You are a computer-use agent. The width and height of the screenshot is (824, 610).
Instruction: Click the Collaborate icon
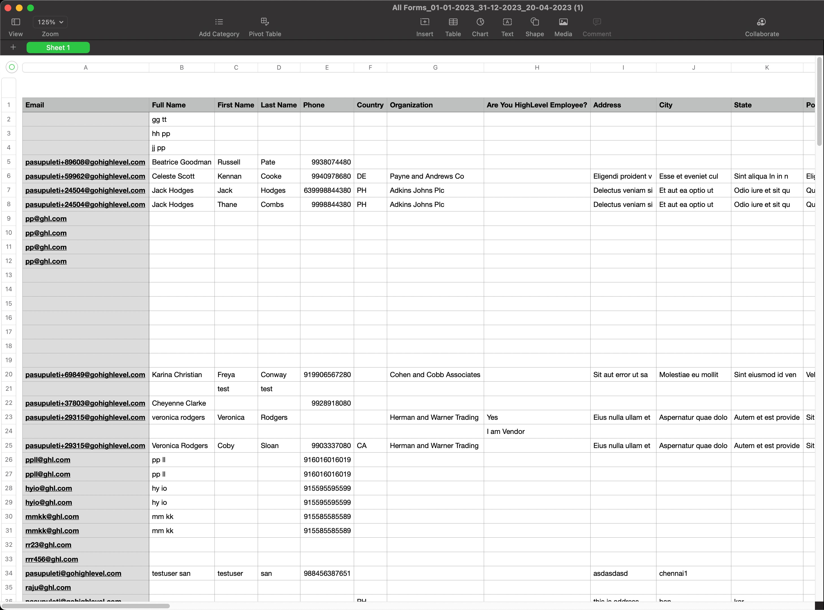(762, 22)
